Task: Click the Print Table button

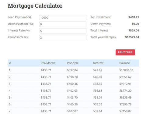Action: tap(125, 52)
